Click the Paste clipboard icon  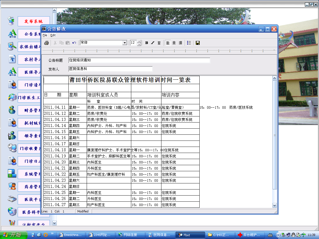click(68, 43)
